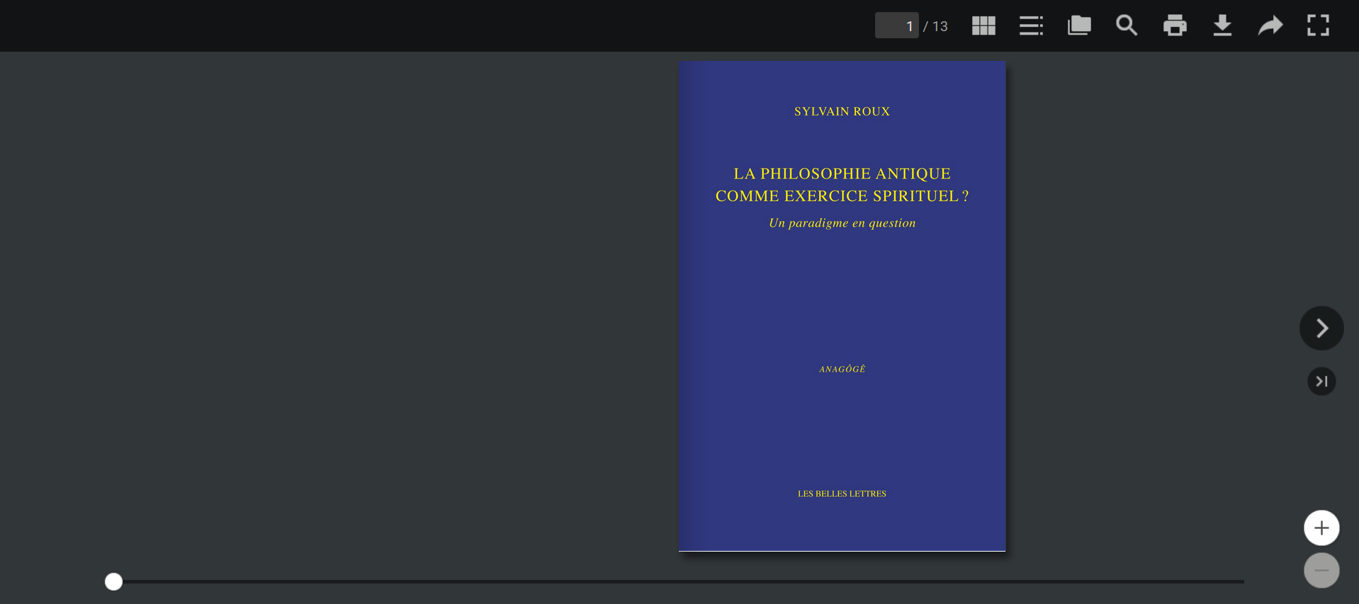This screenshot has width=1359, height=604.
Task: Click the author name 'Sylvain Roux'
Action: (842, 112)
